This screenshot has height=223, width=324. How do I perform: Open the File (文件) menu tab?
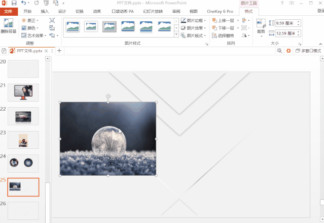tap(8, 11)
